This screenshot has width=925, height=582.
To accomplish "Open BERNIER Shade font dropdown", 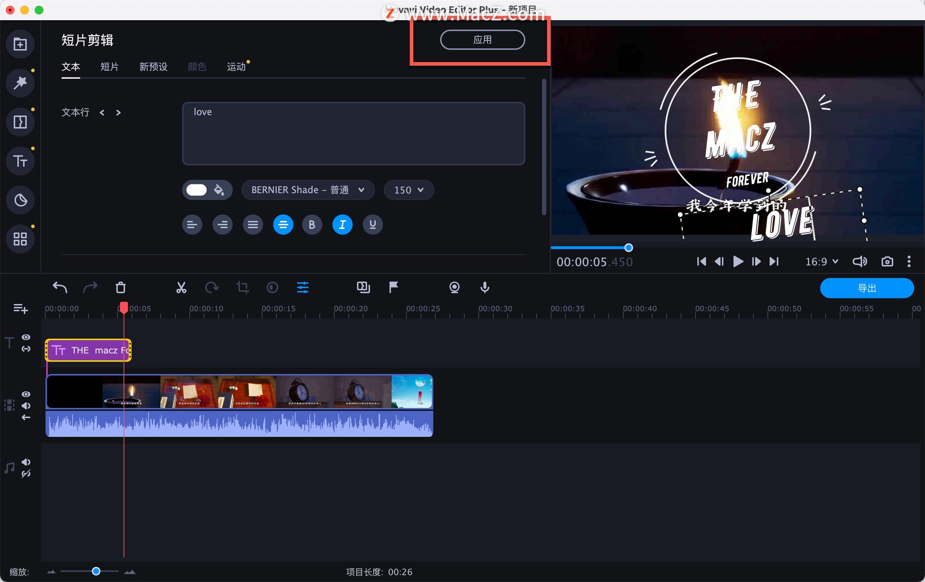I will pos(307,190).
